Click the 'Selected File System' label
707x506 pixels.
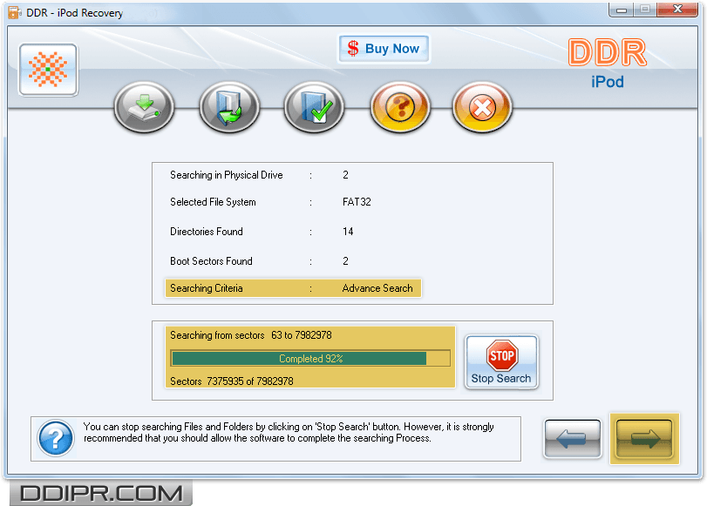(x=213, y=202)
